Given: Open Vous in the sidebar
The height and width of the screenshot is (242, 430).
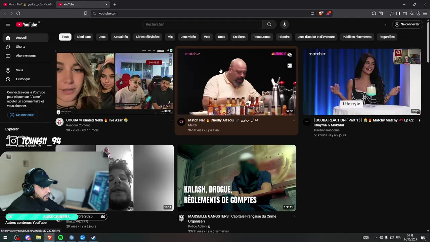Looking at the screenshot, I should tap(26, 70).
